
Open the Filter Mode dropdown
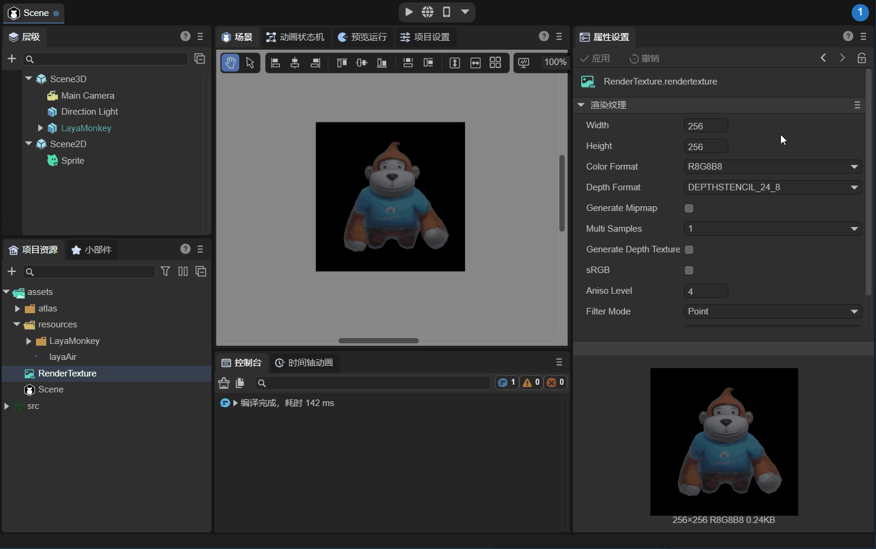[x=772, y=311]
